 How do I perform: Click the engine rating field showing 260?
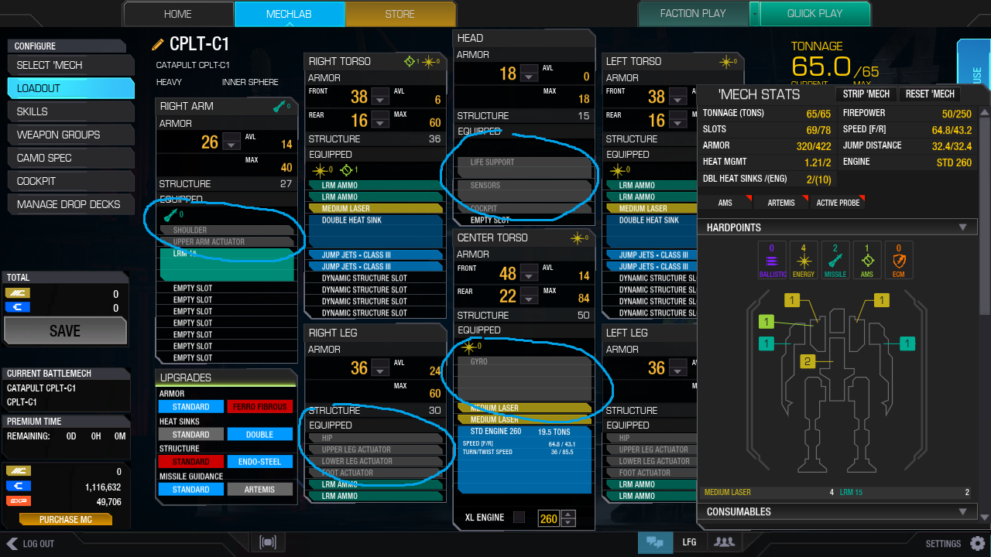coord(549,518)
